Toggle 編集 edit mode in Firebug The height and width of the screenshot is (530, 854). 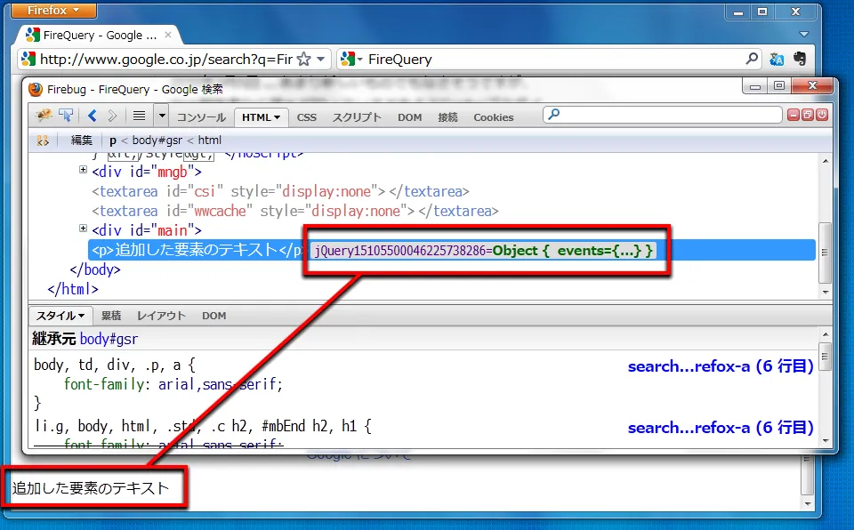(81, 140)
